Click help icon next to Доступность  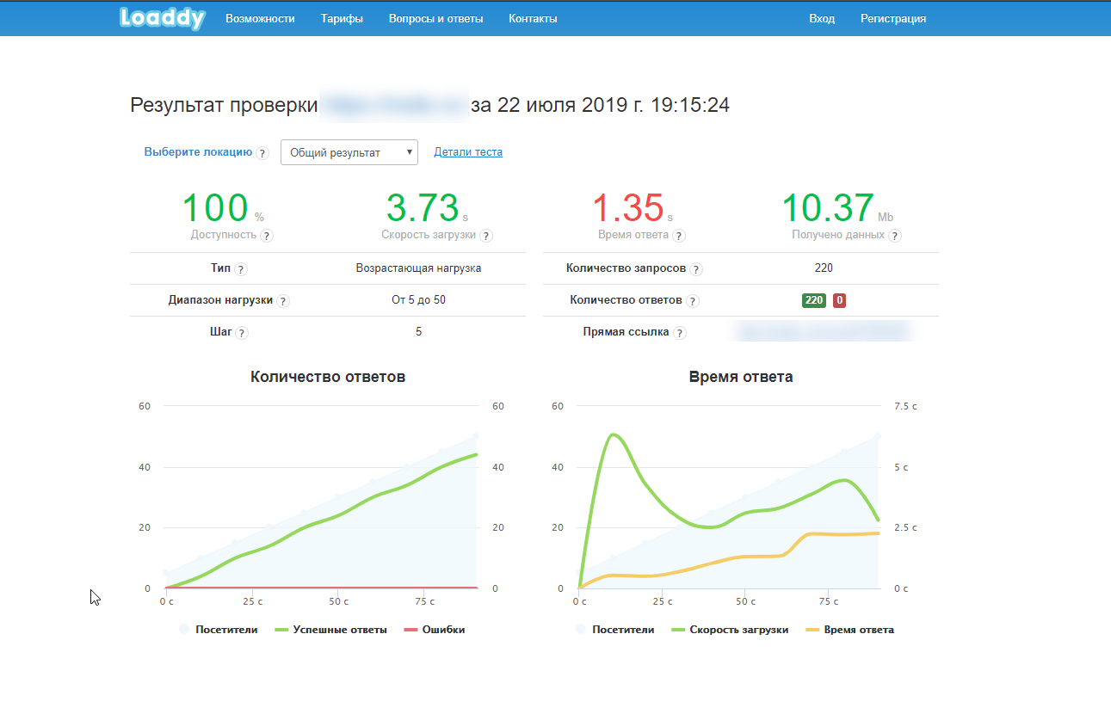pos(267,236)
